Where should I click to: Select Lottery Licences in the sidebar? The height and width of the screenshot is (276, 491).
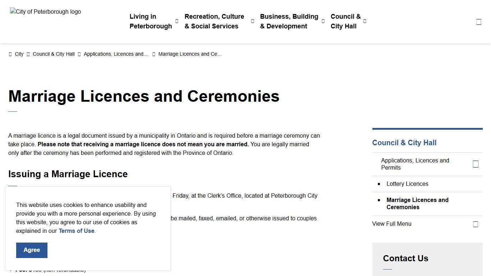tap(407, 184)
